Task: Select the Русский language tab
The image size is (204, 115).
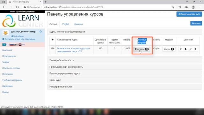Action: [53, 24]
